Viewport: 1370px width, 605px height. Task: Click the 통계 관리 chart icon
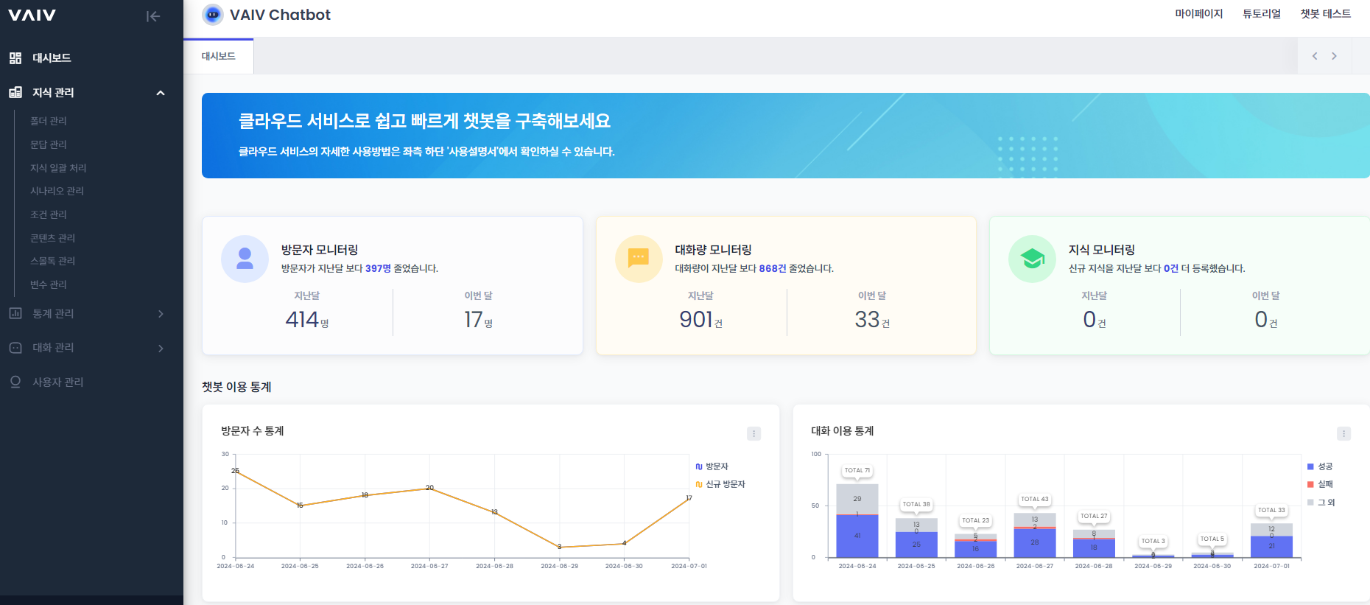click(x=15, y=313)
